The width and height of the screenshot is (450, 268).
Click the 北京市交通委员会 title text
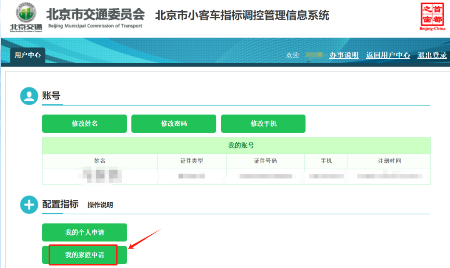[x=95, y=14]
